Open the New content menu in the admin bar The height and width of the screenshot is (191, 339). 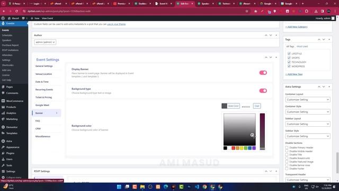point(35,19)
